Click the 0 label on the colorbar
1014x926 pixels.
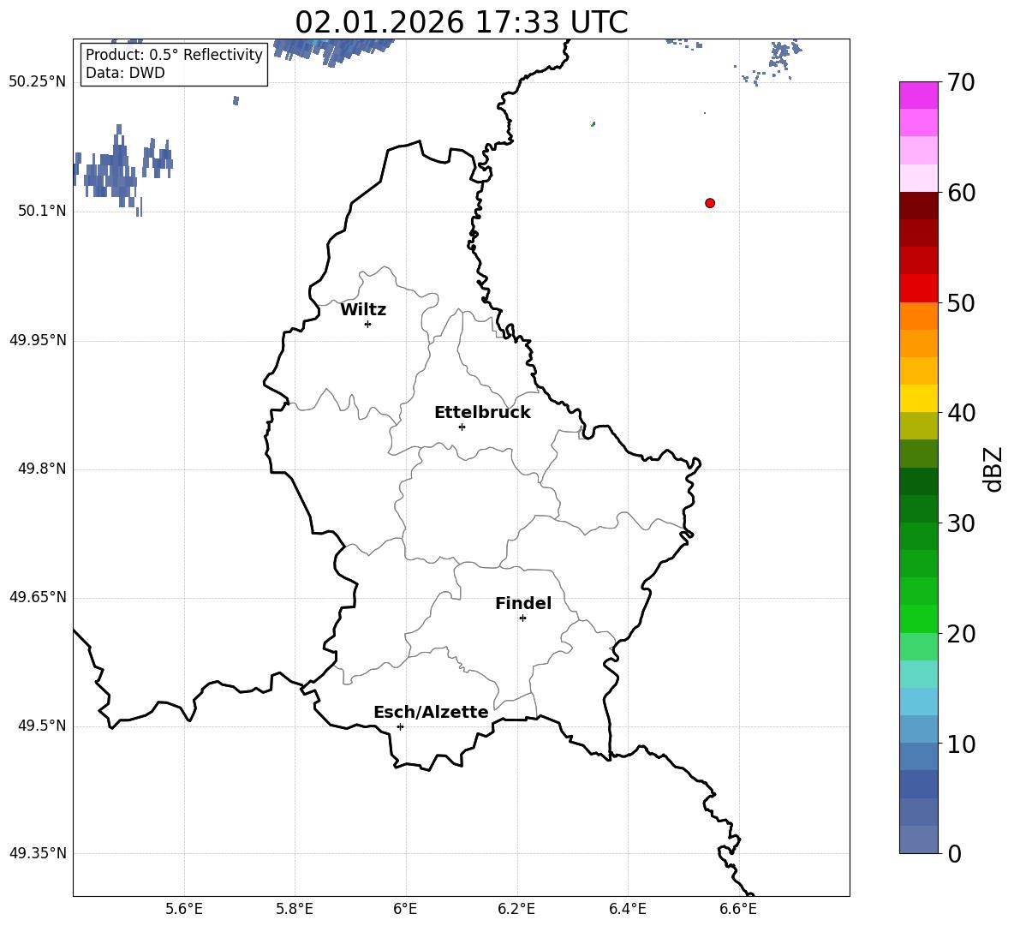point(954,854)
